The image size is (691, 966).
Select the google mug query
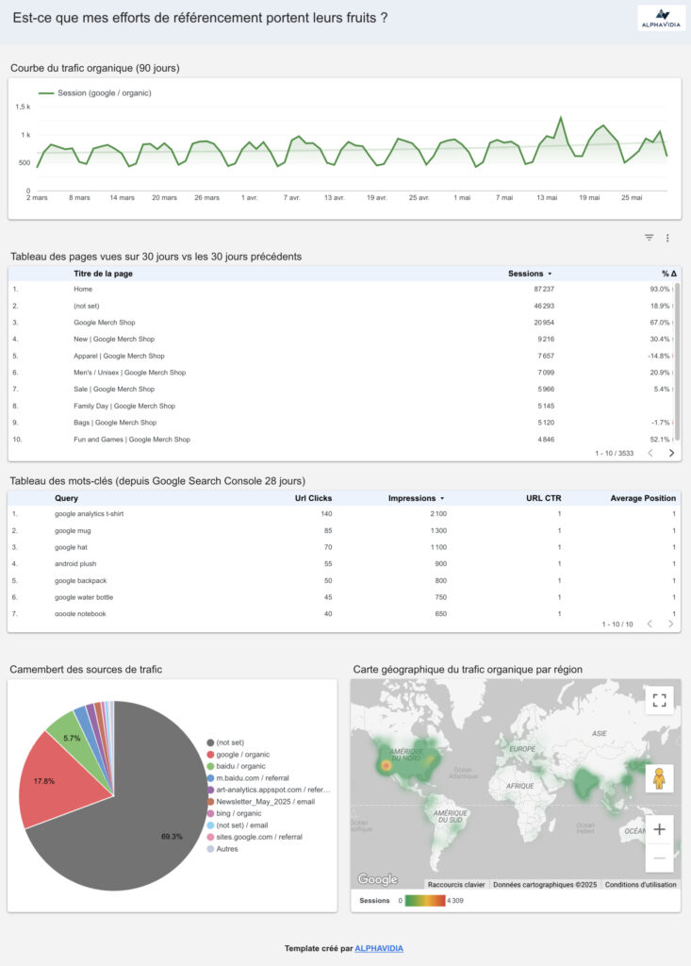tap(73, 530)
